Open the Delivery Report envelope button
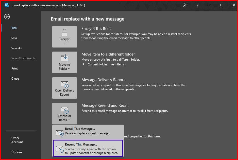This screenshot has height=160, width=238. coord(64,88)
